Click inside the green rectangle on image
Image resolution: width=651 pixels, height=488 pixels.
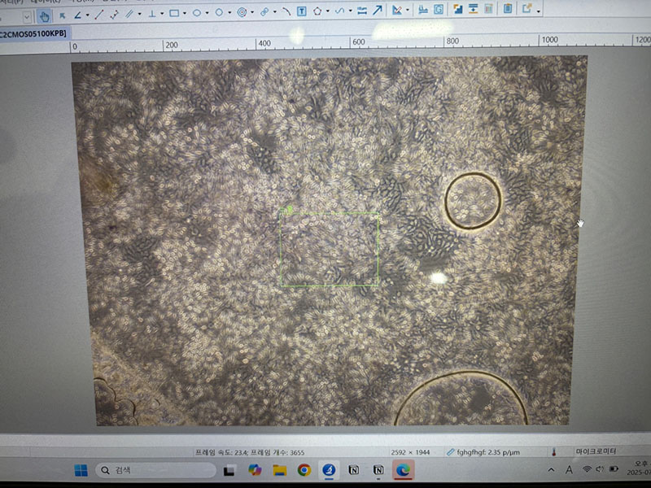coord(330,249)
